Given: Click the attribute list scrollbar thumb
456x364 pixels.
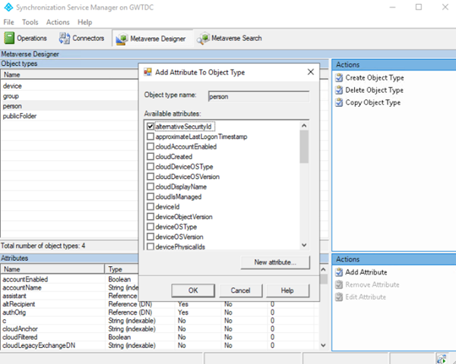Looking at the screenshot, I should 304,146.
